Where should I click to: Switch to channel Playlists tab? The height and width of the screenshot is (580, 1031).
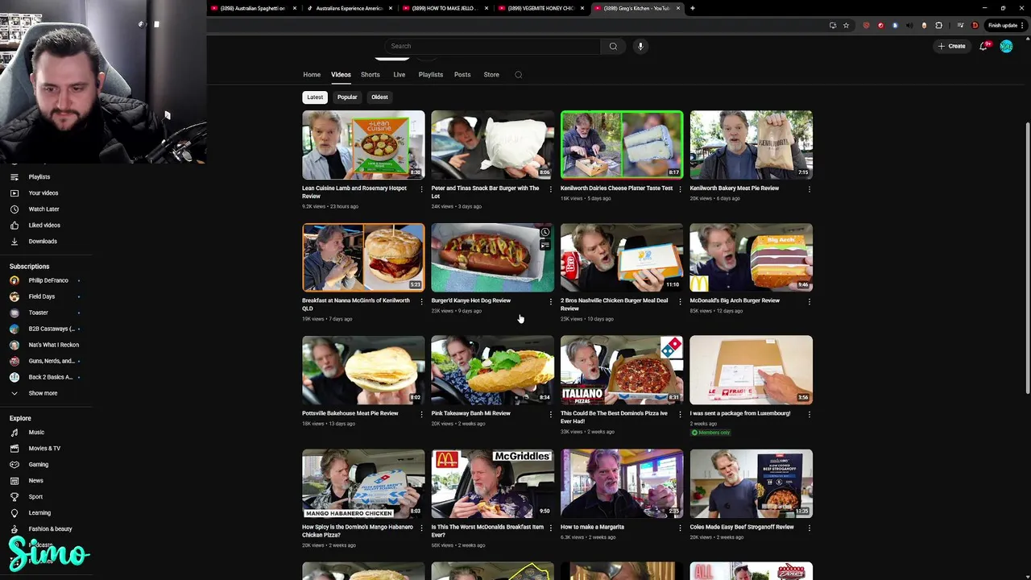tap(431, 75)
